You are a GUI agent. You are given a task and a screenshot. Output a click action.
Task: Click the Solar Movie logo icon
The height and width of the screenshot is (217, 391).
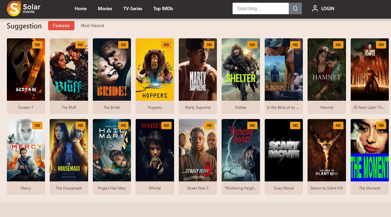click(x=14, y=8)
